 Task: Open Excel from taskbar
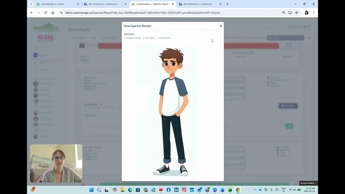click(230, 190)
